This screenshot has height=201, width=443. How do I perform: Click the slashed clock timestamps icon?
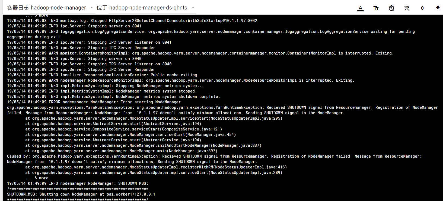tap(391, 8)
